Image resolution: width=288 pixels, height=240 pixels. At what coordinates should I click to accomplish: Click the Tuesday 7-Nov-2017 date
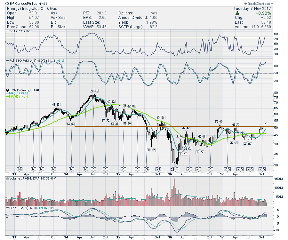click(252, 9)
